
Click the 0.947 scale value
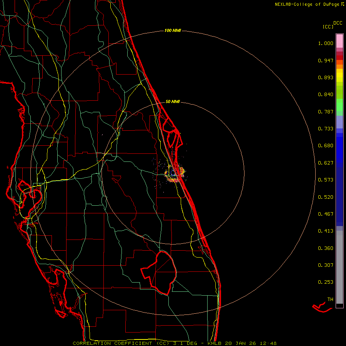326,60
